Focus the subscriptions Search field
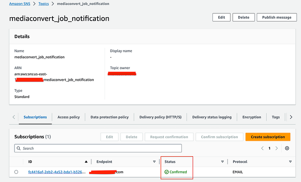The width and height of the screenshot is (301, 182). (98, 148)
